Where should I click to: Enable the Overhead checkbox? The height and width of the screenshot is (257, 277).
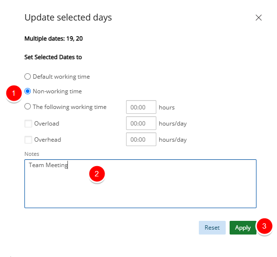click(x=28, y=140)
